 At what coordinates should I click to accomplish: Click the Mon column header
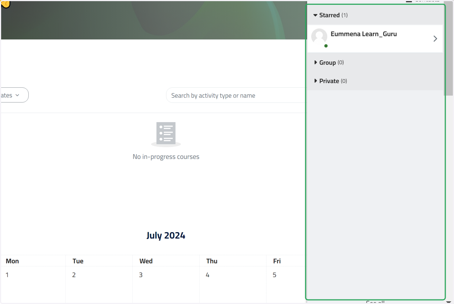[x=12, y=261]
